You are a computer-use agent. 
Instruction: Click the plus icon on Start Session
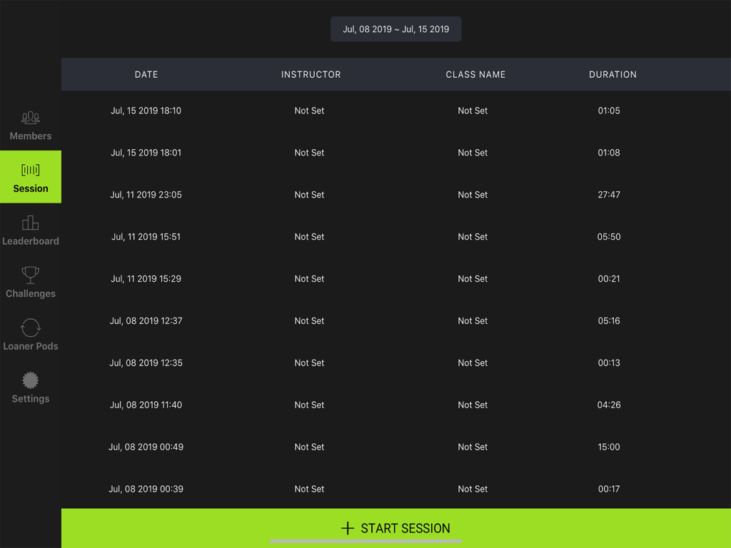click(x=347, y=528)
